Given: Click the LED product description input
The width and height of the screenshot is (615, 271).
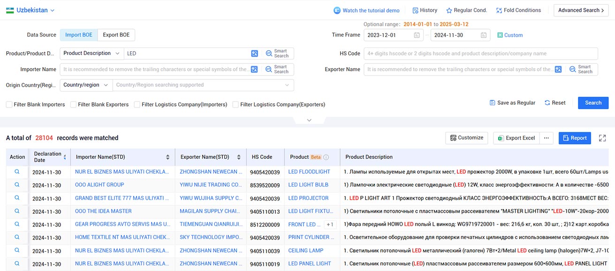Looking at the screenshot, I should 188,54.
